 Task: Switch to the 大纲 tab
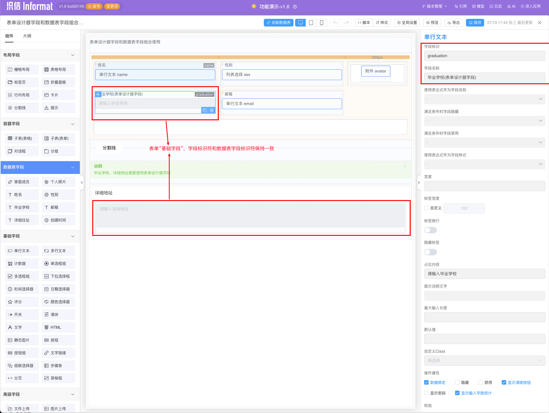pos(27,36)
